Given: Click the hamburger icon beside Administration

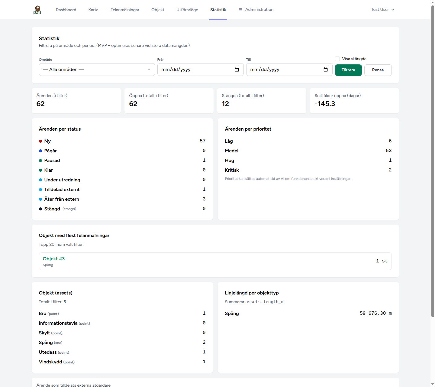Looking at the screenshot, I should [240, 10].
